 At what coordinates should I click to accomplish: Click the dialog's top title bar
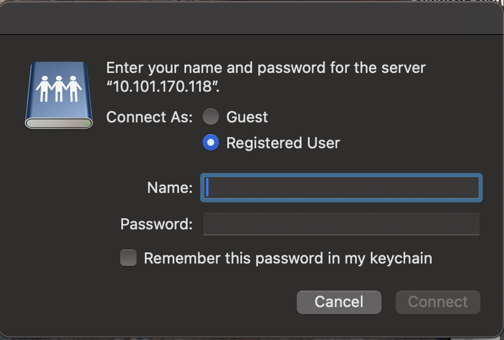pyautogui.click(x=252, y=18)
